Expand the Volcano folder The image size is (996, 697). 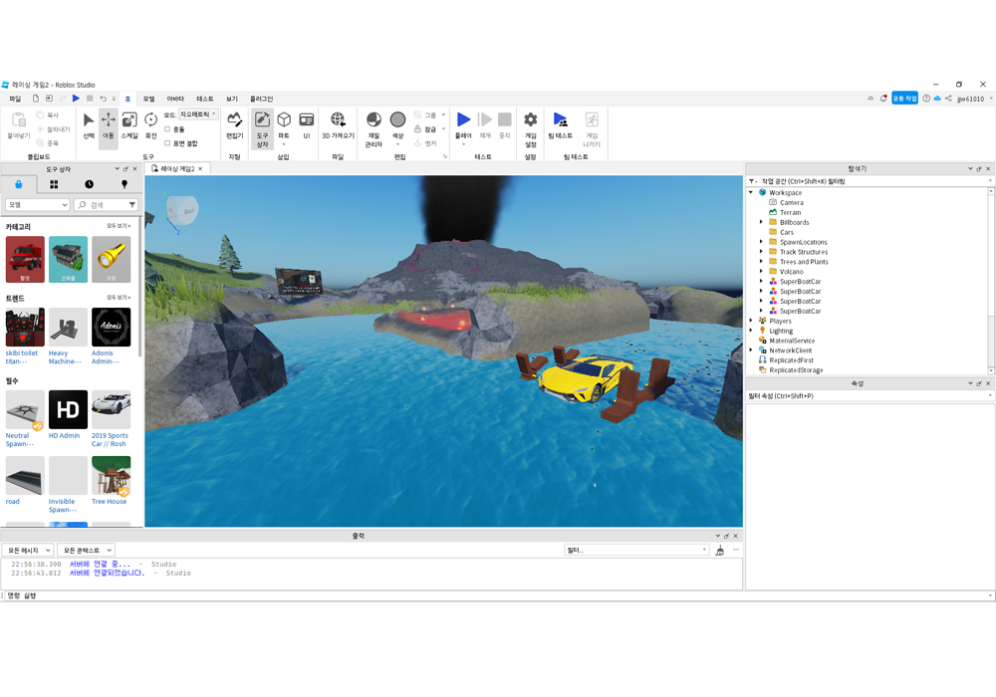761,272
